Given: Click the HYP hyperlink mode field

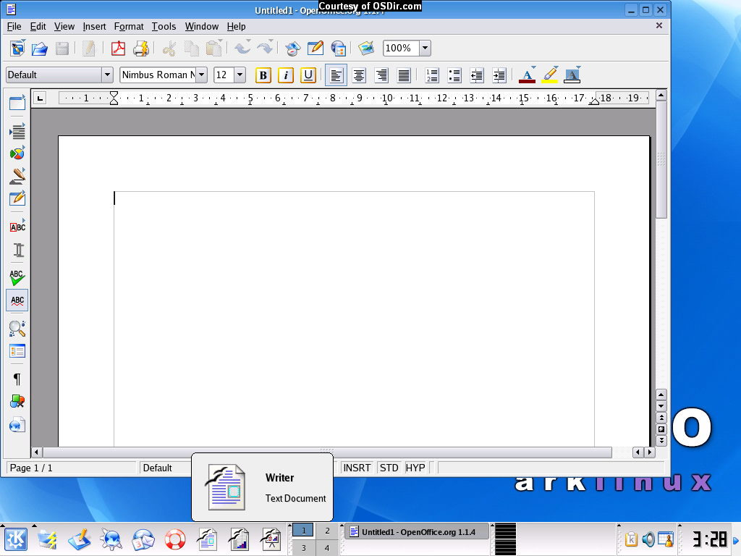Looking at the screenshot, I should coord(415,468).
